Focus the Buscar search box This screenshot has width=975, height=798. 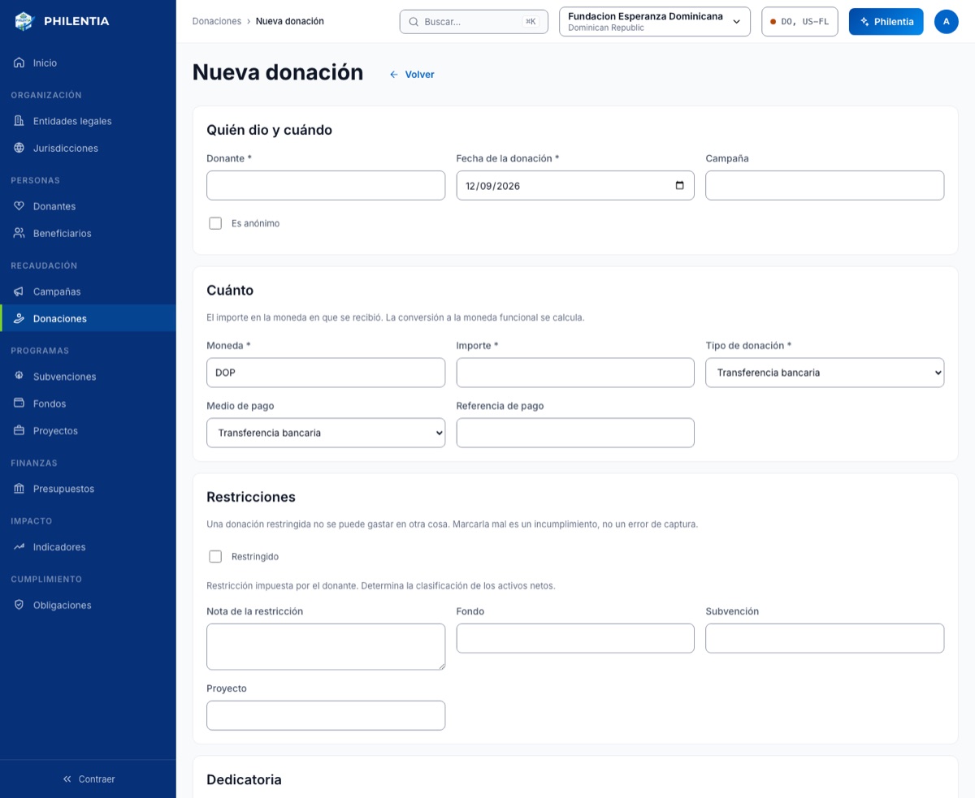coord(474,22)
